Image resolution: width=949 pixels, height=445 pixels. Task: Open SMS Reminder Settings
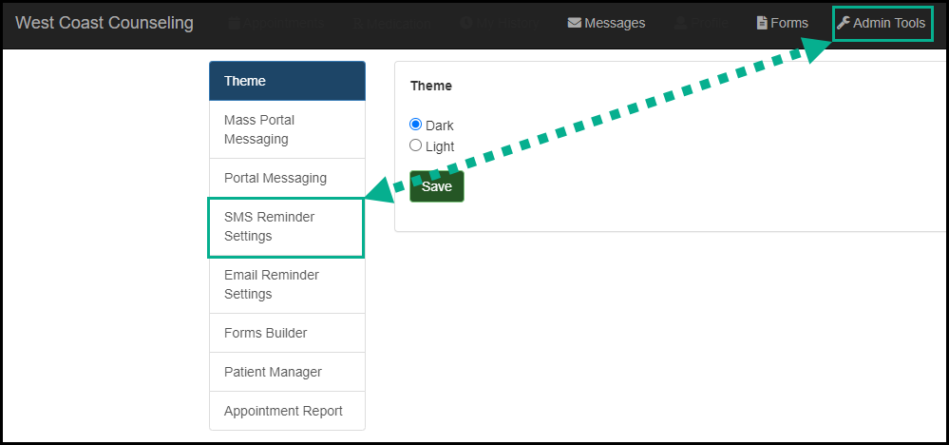287,226
